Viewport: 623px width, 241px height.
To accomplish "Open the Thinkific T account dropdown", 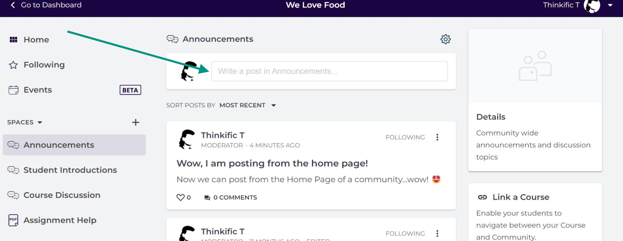I will tap(610, 5).
